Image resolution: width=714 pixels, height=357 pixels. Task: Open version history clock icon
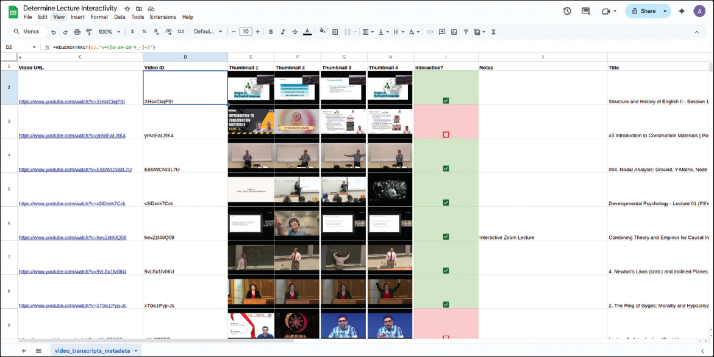point(567,11)
